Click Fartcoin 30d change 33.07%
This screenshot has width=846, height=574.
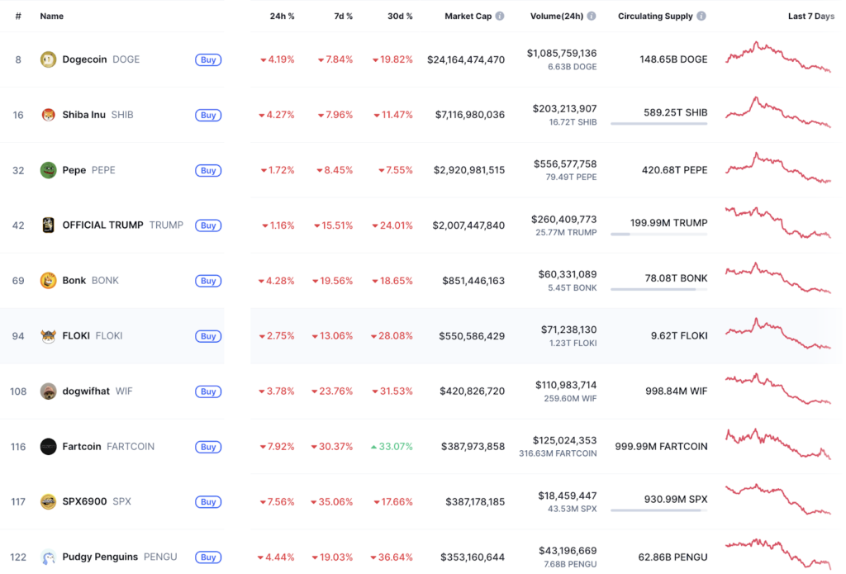(392, 447)
